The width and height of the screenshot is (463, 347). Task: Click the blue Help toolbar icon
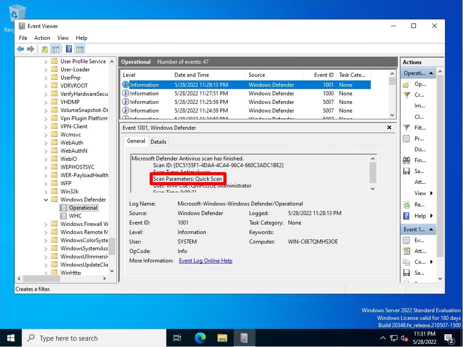click(69, 49)
